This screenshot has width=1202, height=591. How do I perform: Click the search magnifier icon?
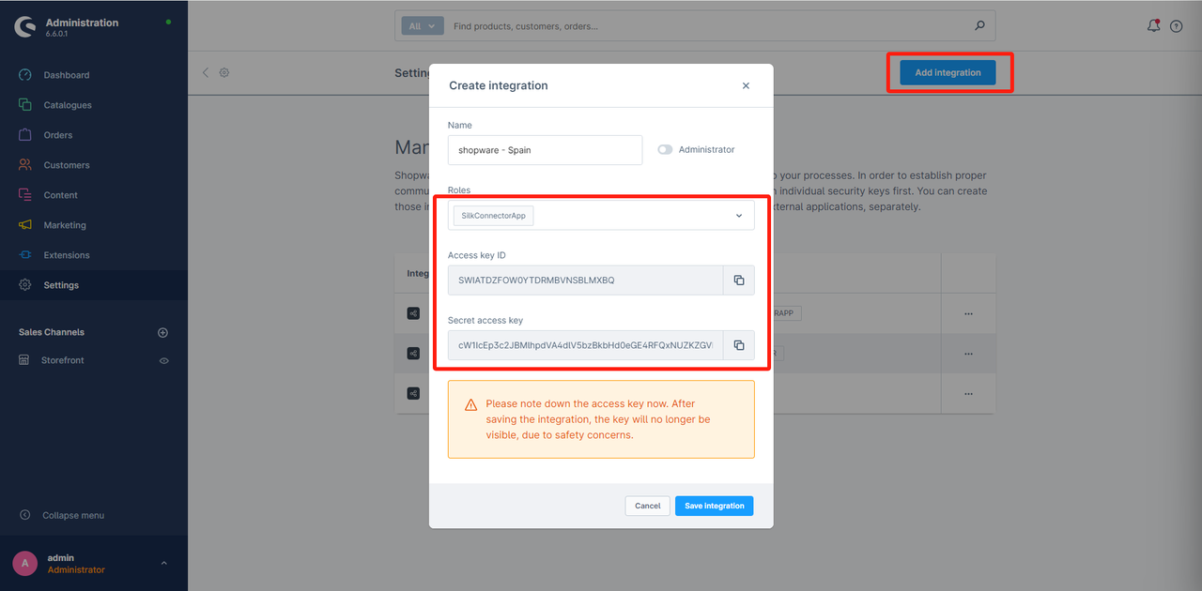(979, 26)
